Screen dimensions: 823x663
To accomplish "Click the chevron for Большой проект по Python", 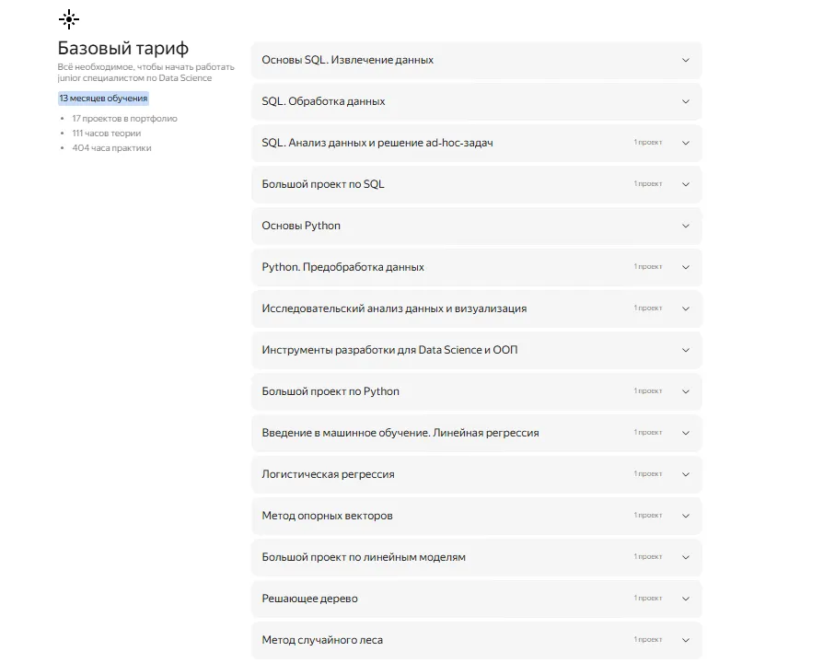I will point(685,391).
